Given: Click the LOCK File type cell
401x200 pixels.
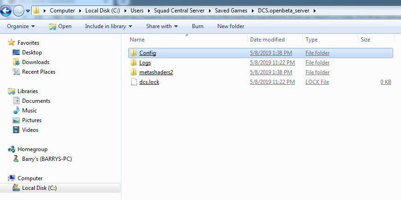Looking at the screenshot, I should (317, 82).
